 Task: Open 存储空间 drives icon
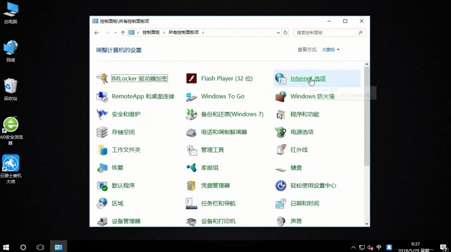102,132
